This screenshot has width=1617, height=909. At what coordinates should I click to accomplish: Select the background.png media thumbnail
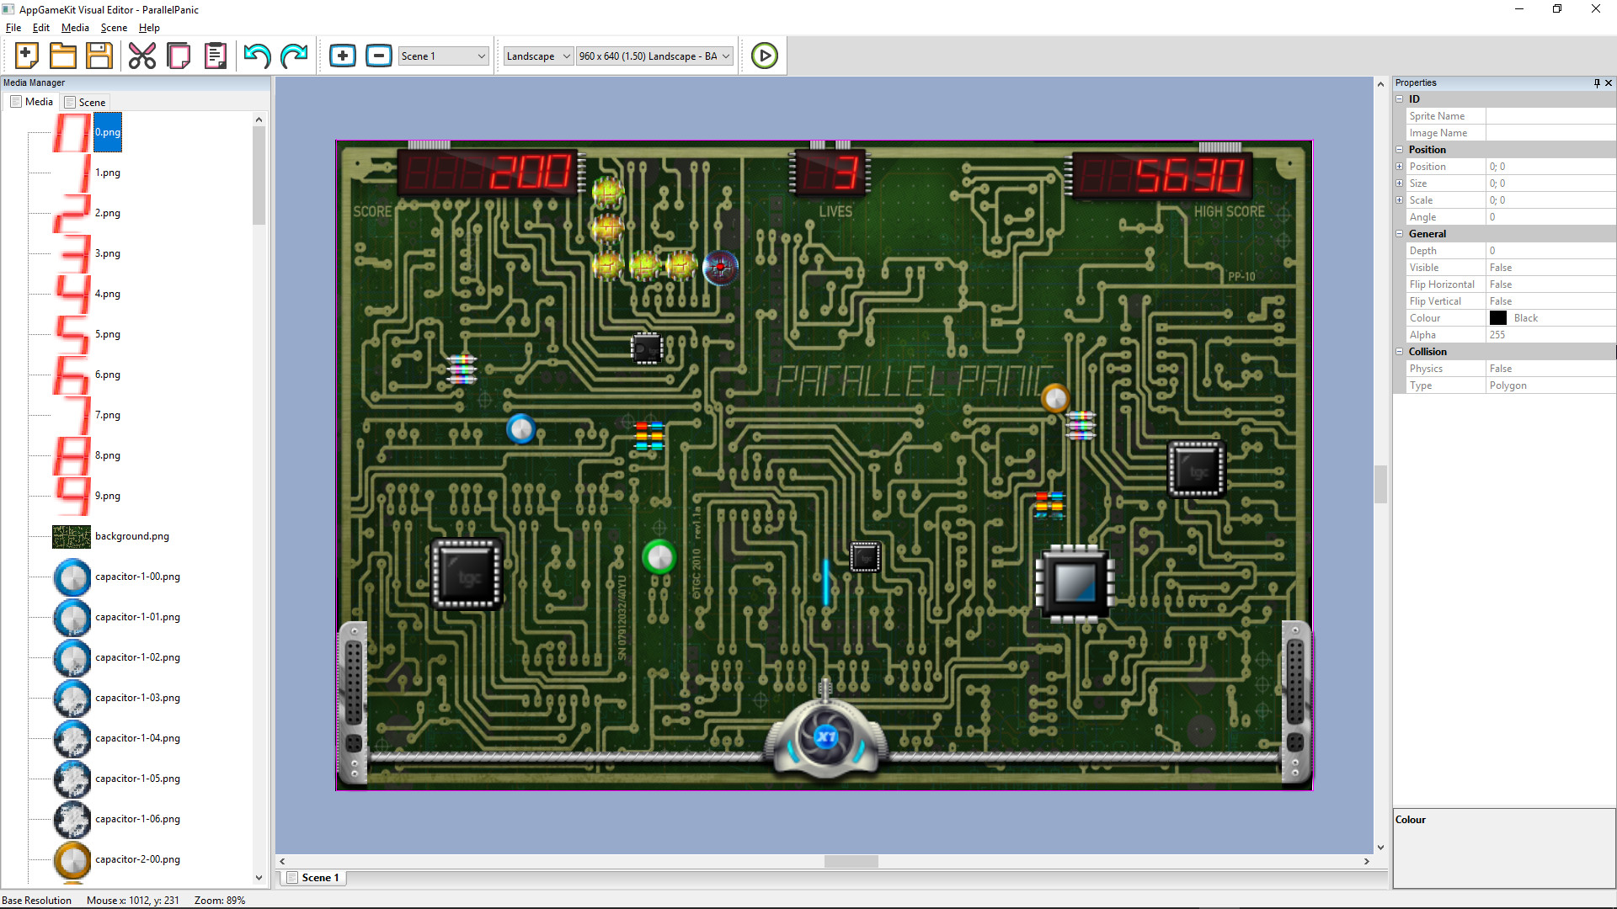coord(72,536)
